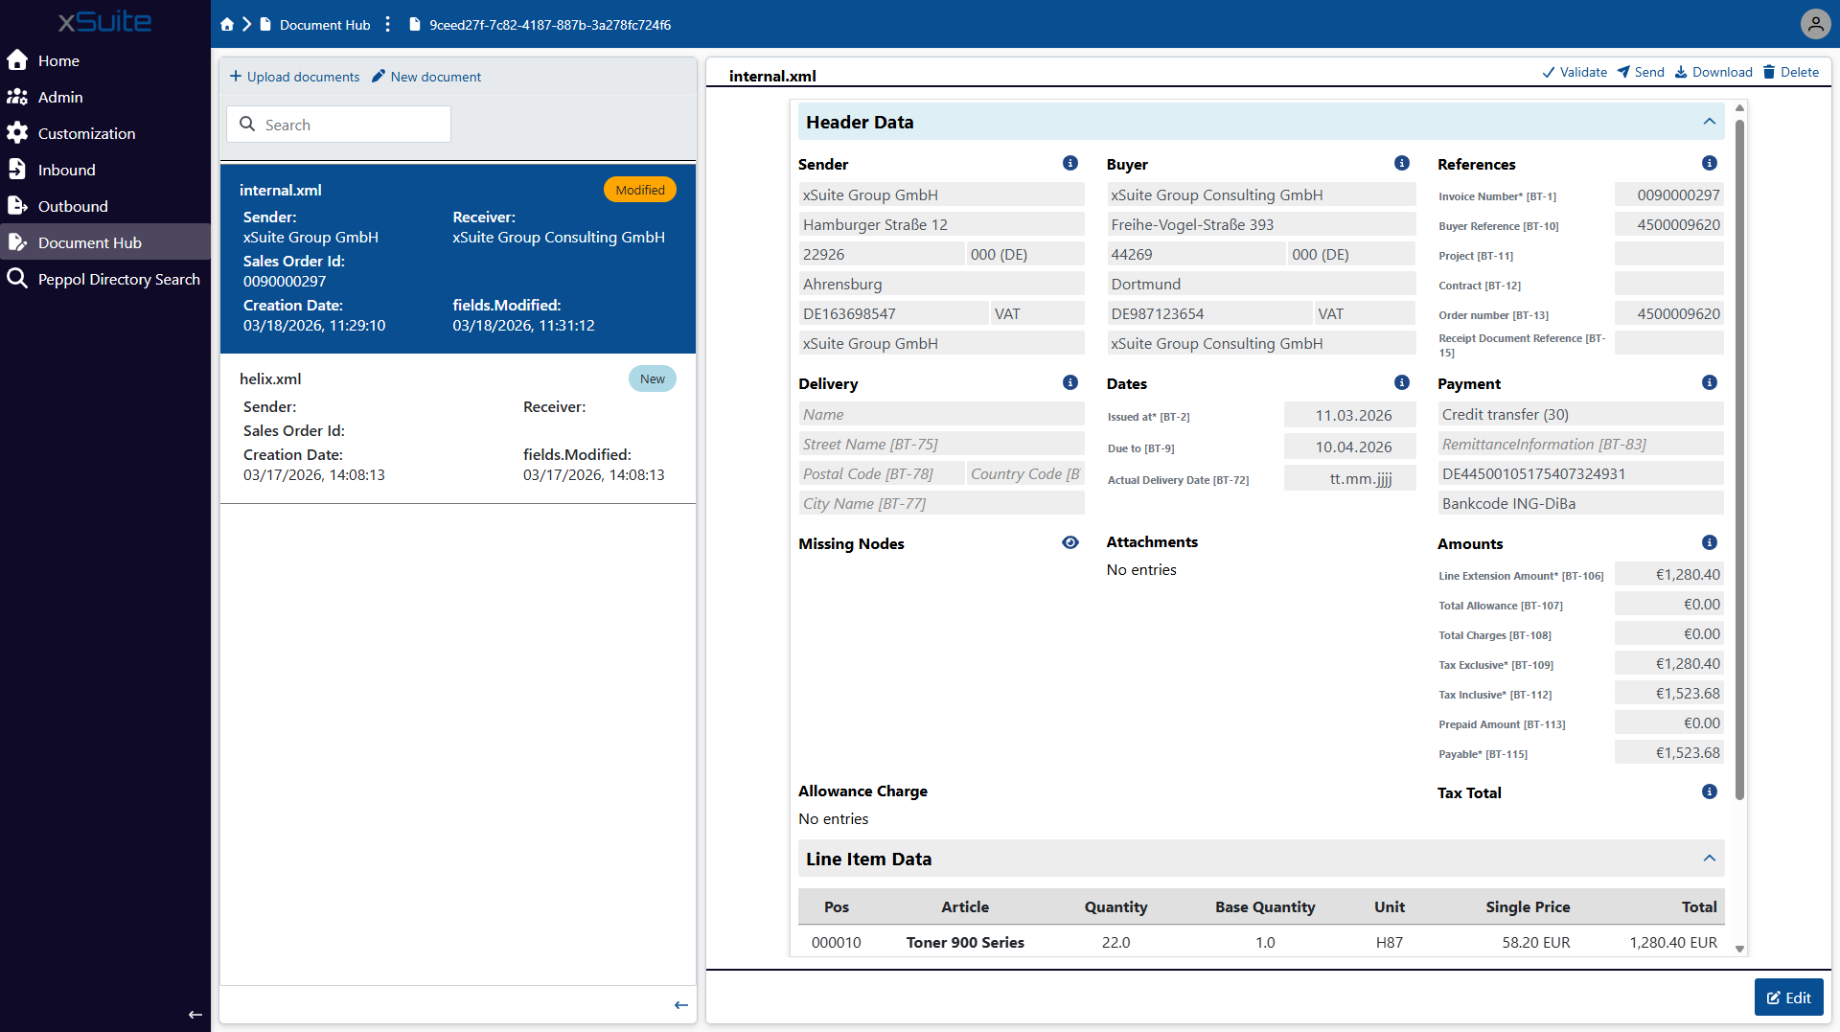Click the empty Project BT-11 field
Image resolution: width=1840 pixels, height=1032 pixels.
[1668, 255]
